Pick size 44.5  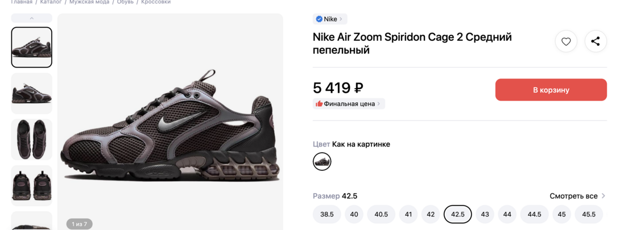(534, 214)
